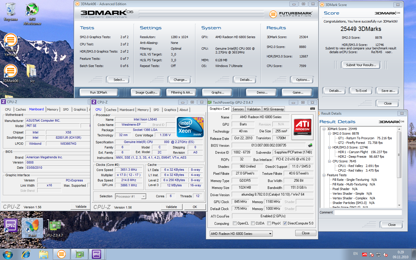The image size is (416, 260).
Task: Click the Run 3DMark button
Action: click(x=99, y=92)
